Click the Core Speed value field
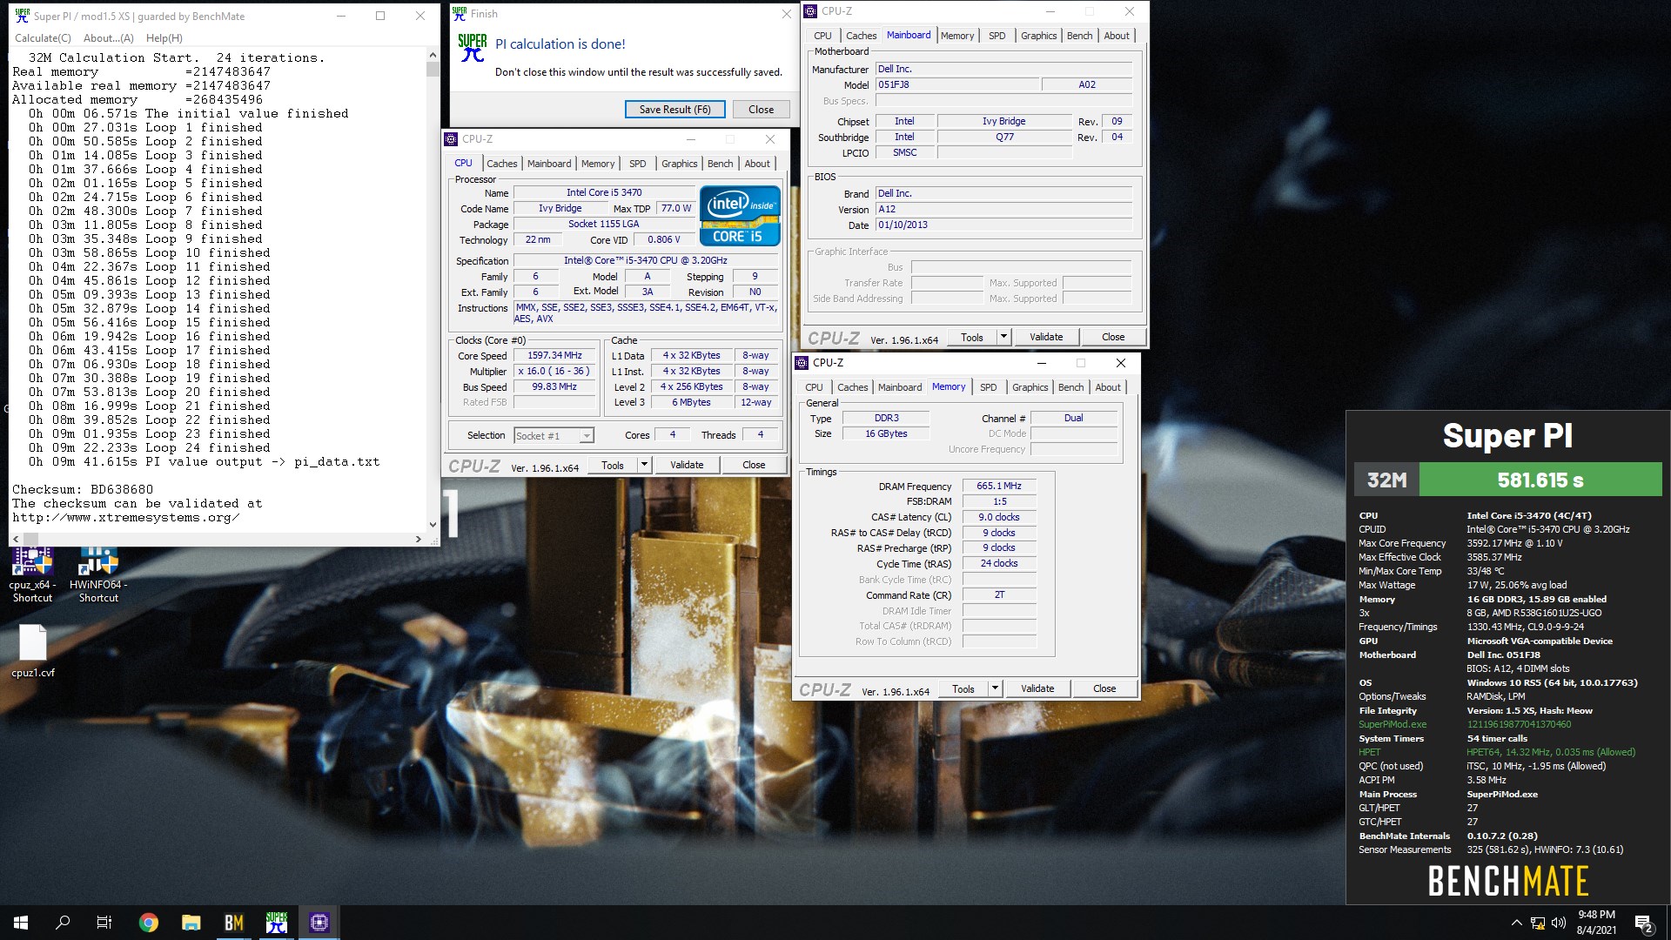 pos(554,355)
